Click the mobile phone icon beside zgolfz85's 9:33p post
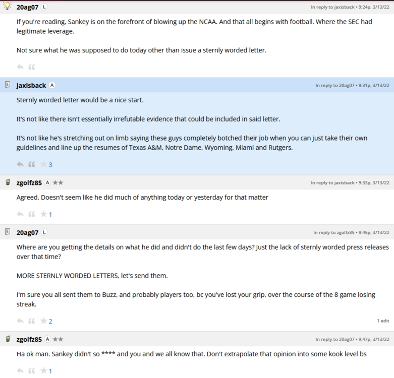Viewport: 394px width, 378px height. click(8, 182)
